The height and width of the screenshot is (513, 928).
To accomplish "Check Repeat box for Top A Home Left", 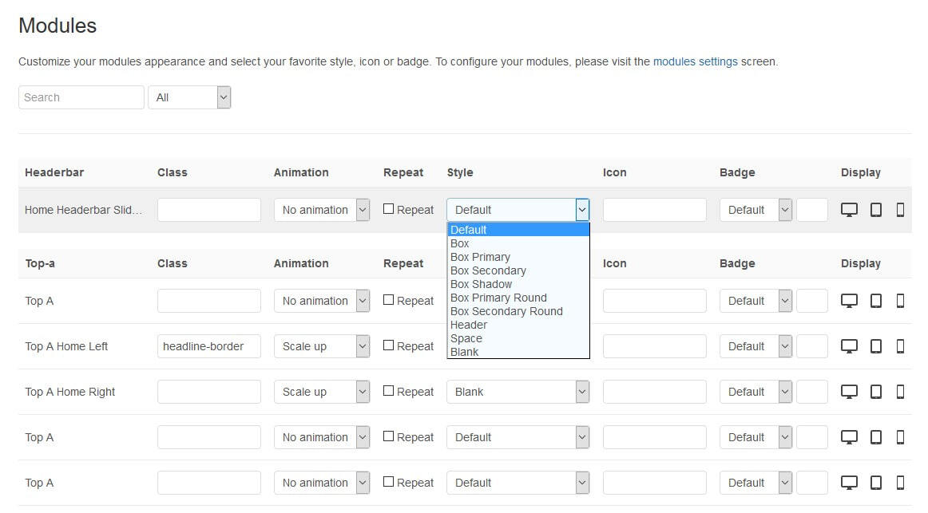I will click(x=389, y=345).
